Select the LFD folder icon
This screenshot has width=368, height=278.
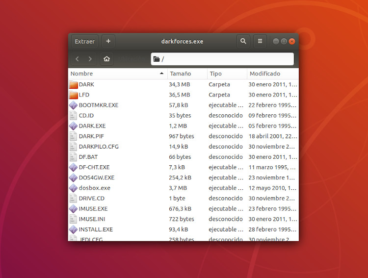click(x=74, y=95)
